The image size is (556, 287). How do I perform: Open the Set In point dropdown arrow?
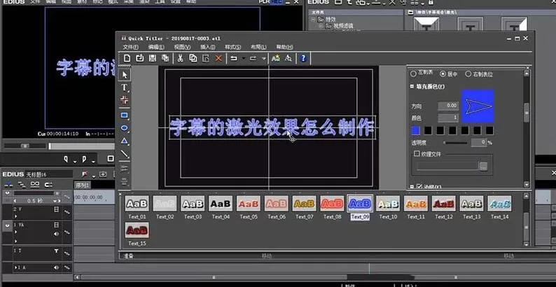[75, 162]
